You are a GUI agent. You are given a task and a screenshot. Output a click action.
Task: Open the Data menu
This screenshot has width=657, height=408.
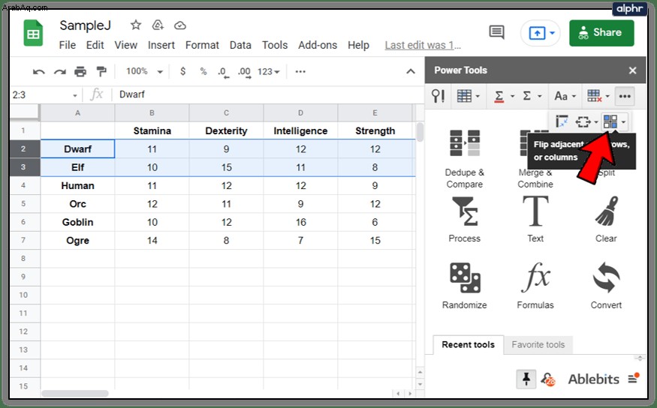coord(240,45)
